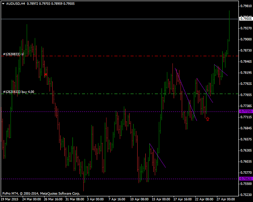
Task: Select the red up arrow marker
Action: pyautogui.click(x=208, y=119)
